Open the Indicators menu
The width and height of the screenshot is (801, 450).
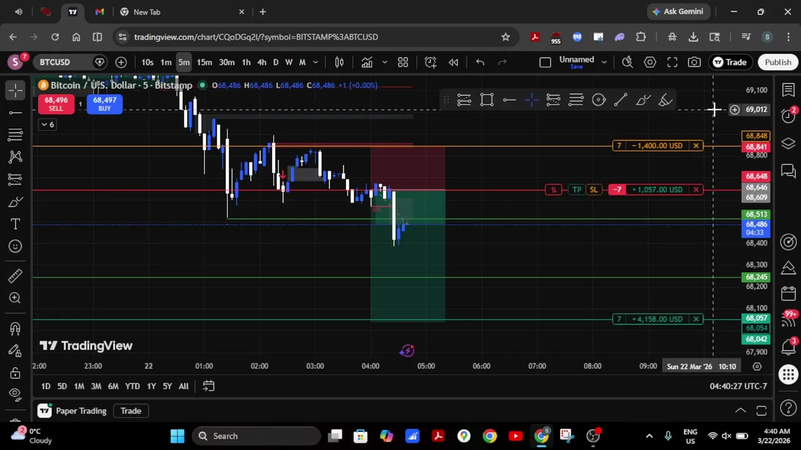point(367,62)
